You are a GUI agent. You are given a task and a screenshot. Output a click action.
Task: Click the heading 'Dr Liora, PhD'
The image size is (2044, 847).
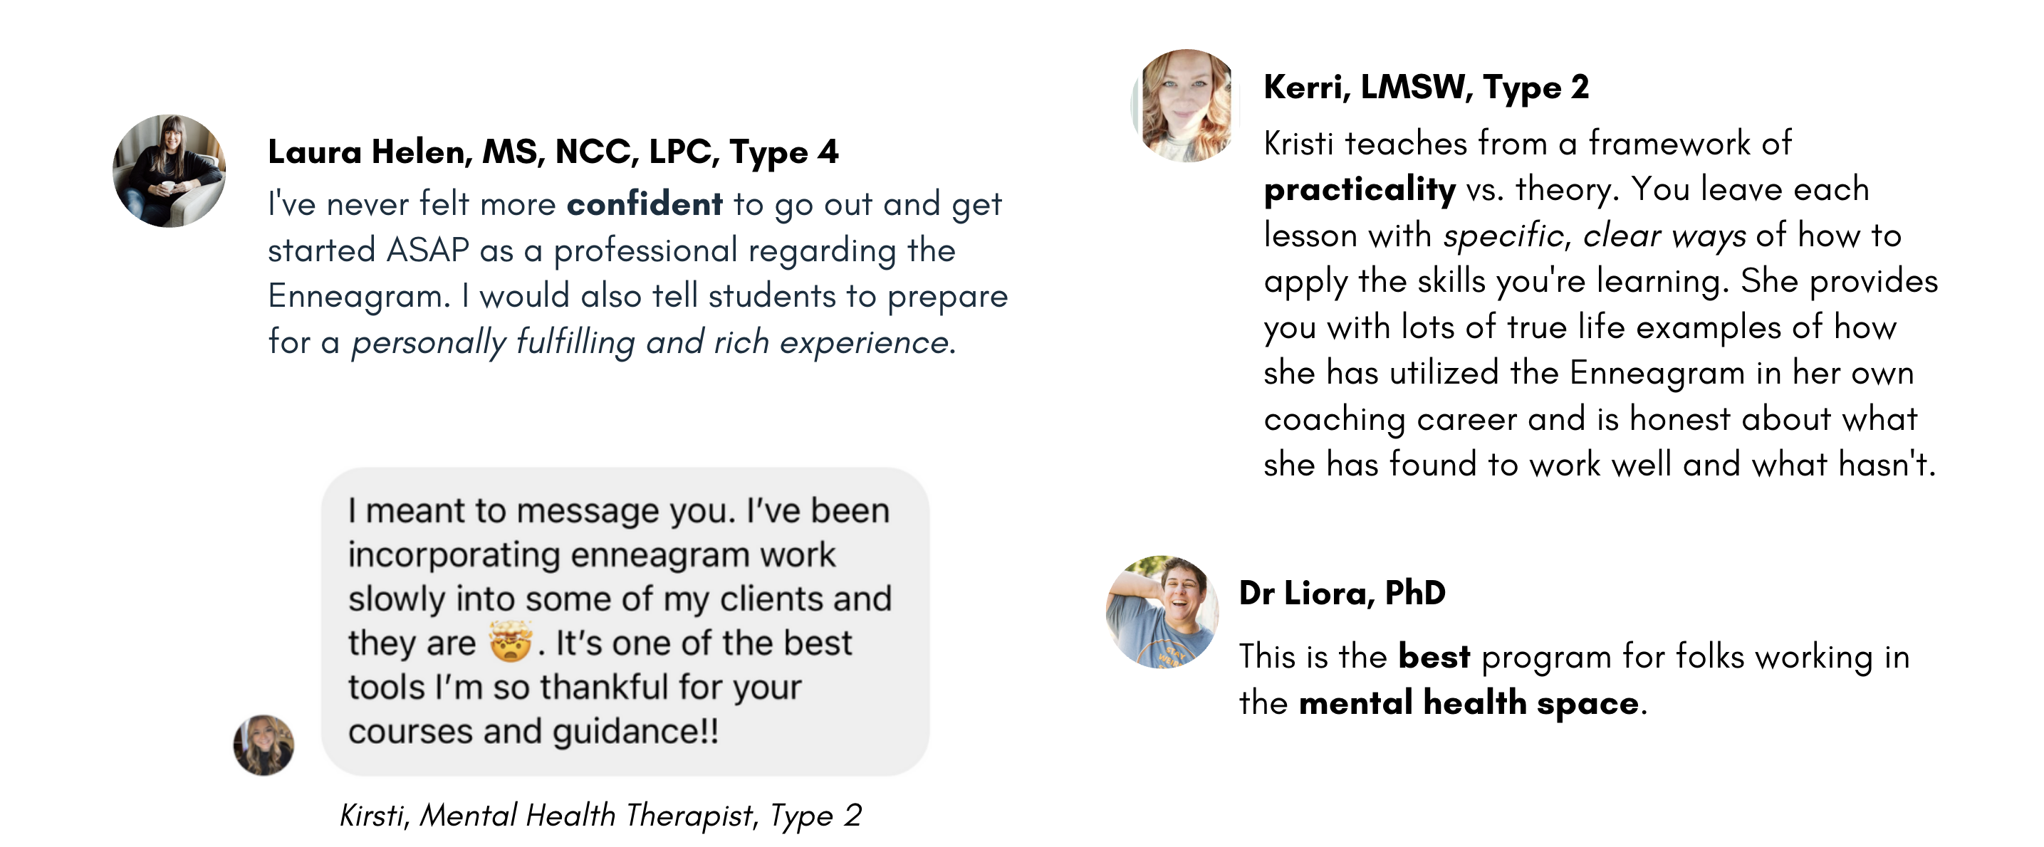pos(1342,592)
